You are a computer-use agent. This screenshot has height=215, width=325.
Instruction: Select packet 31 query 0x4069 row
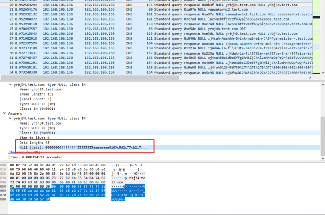(x=156, y=58)
